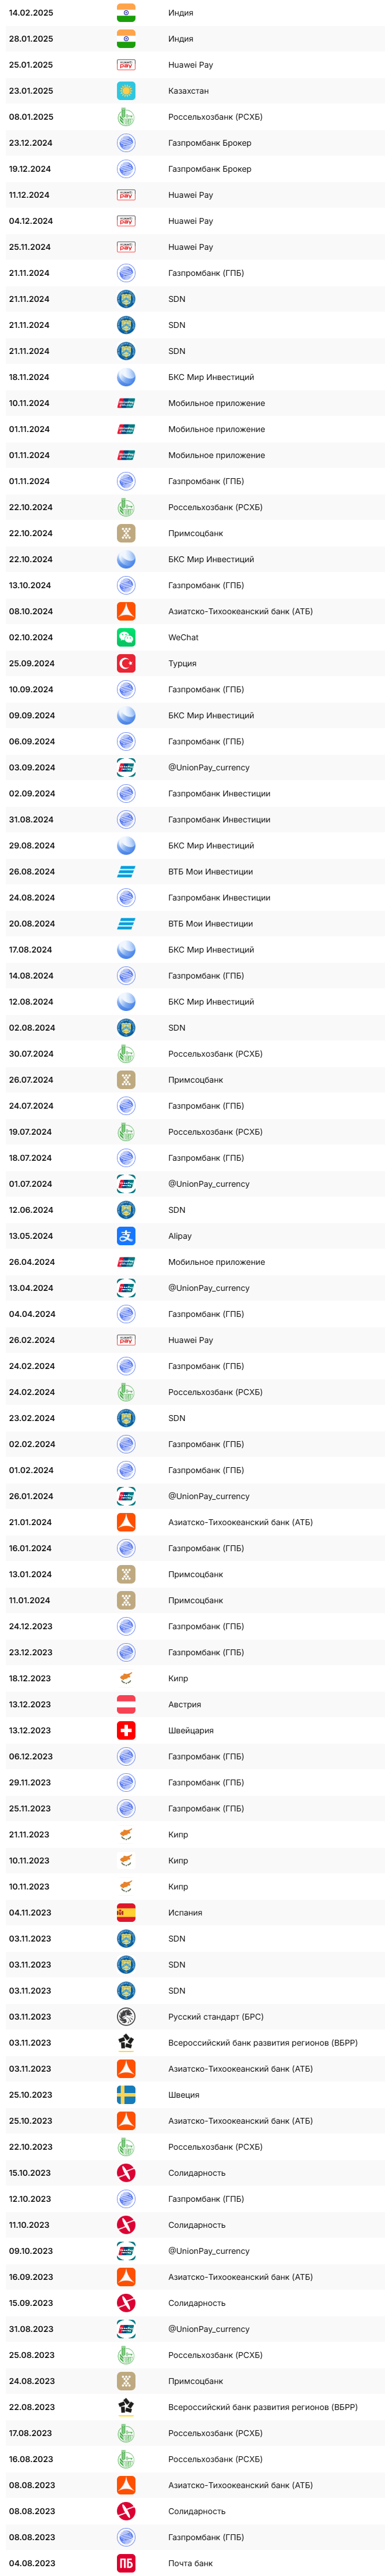Click the Spain flag icon
Screen dimensions: 385x2576
(x=126, y=1913)
